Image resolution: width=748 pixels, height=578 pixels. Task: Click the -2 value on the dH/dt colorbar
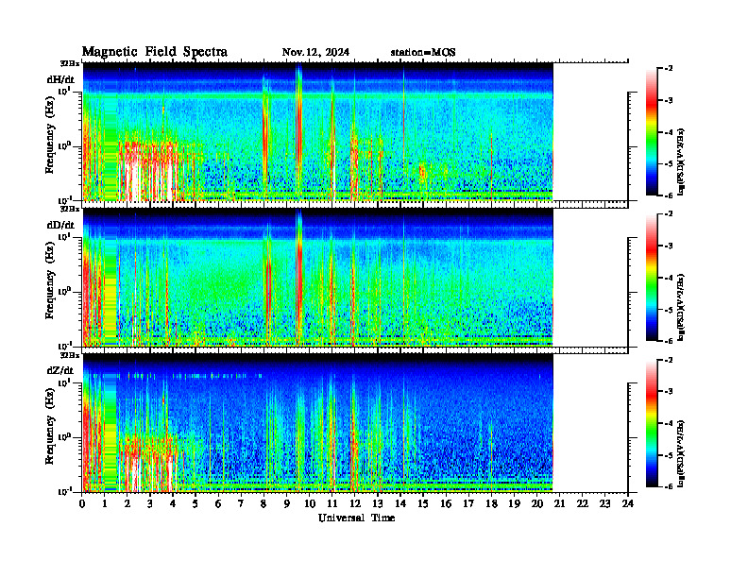coord(669,69)
